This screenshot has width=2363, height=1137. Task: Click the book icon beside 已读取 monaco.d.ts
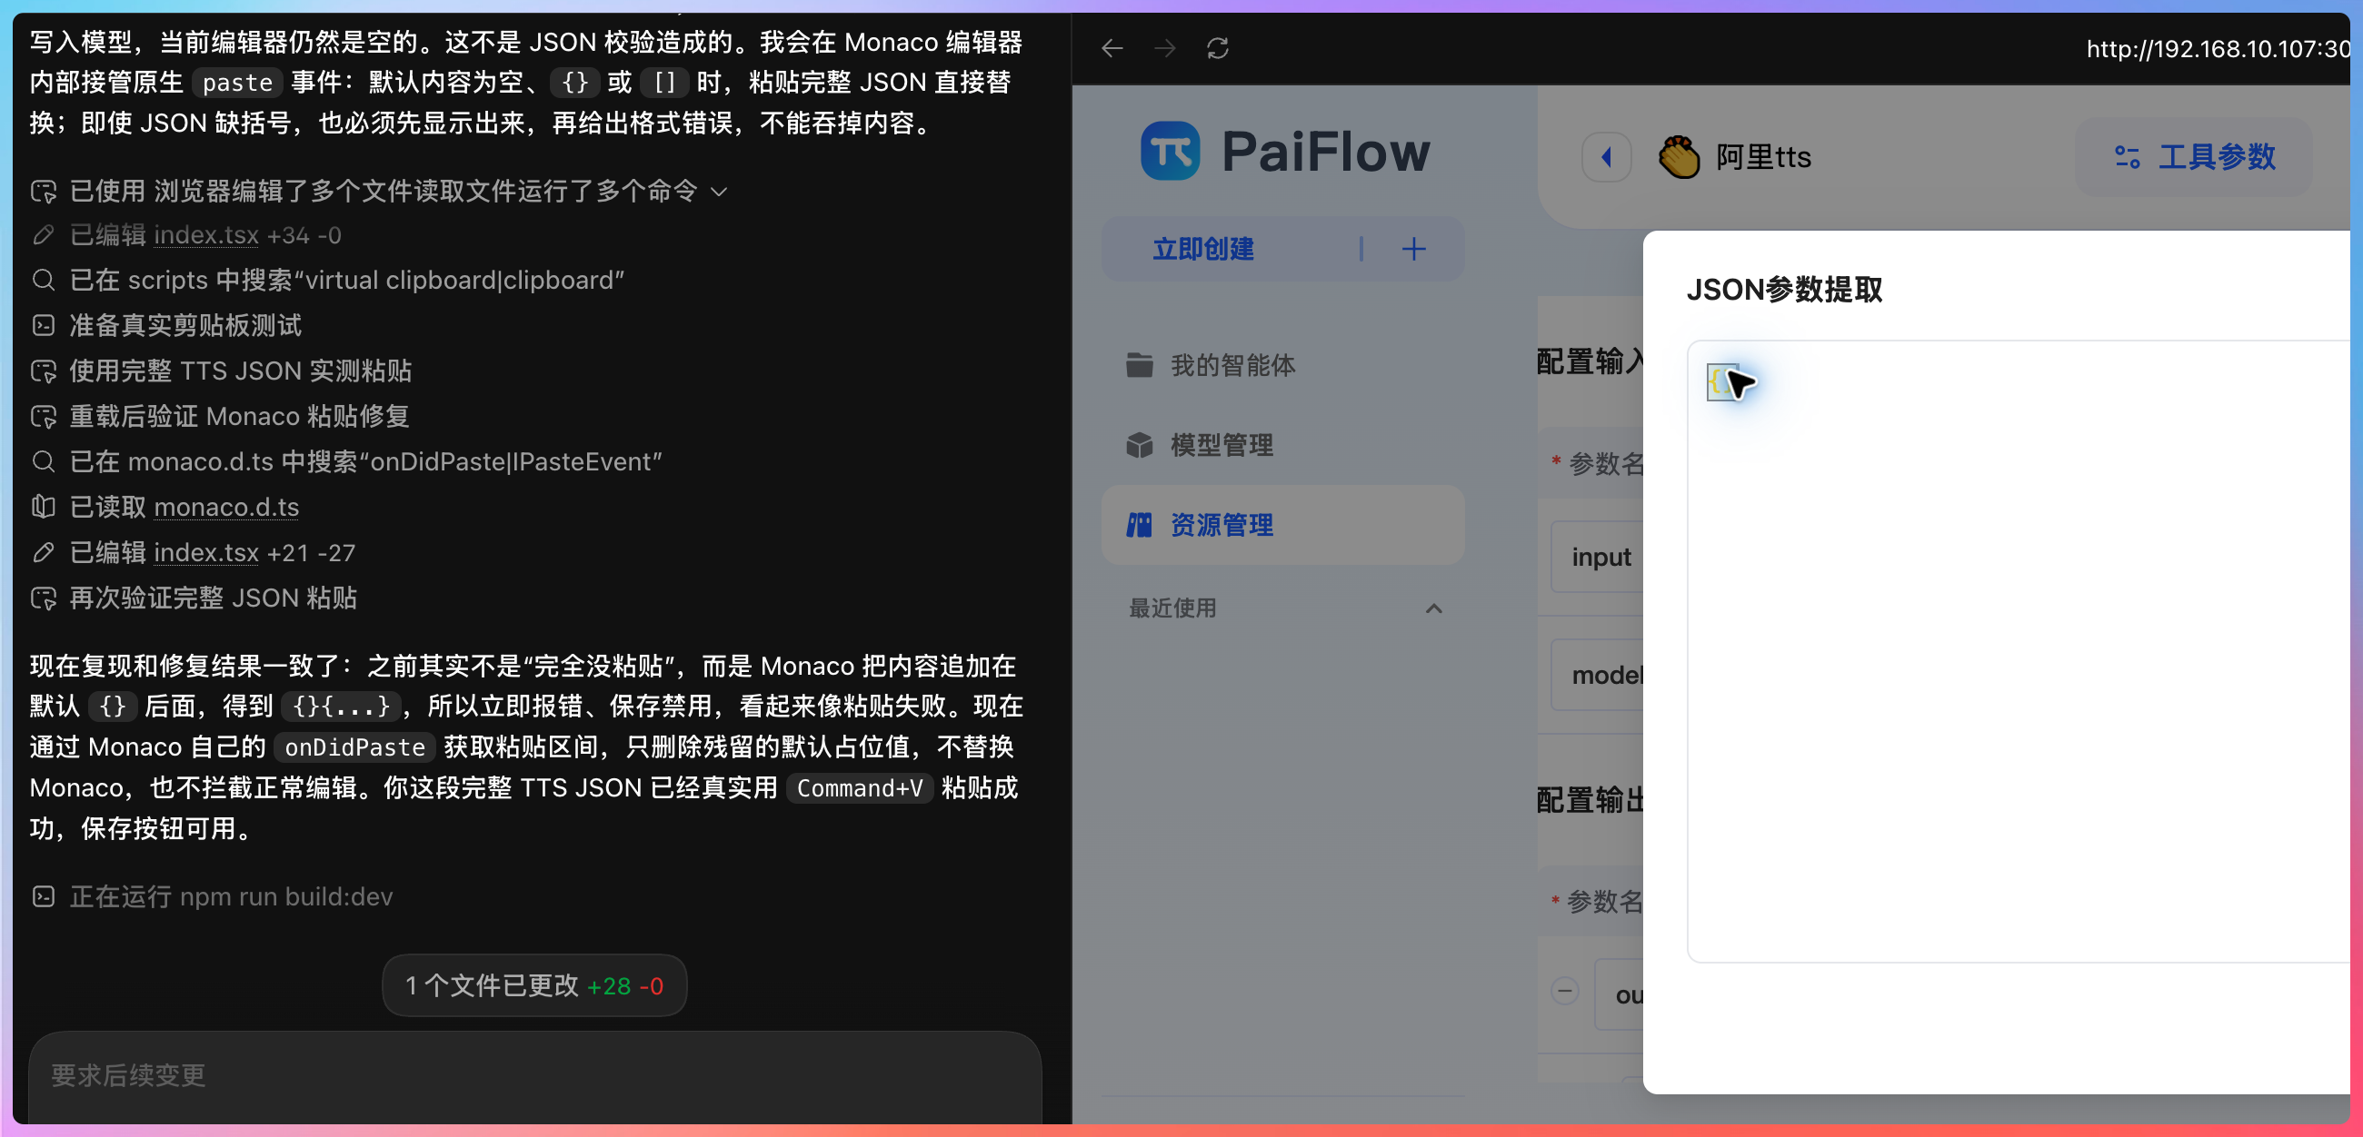(x=43, y=507)
